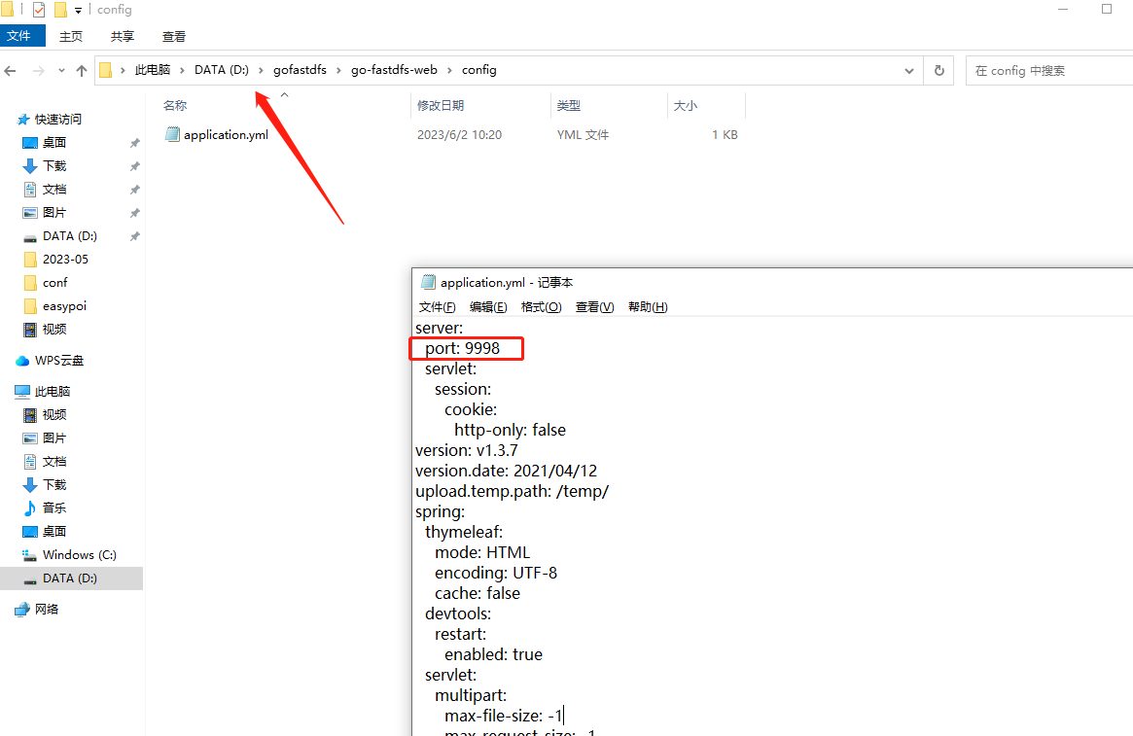
Task: Refresh the config folder view
Action: point(939,71)
